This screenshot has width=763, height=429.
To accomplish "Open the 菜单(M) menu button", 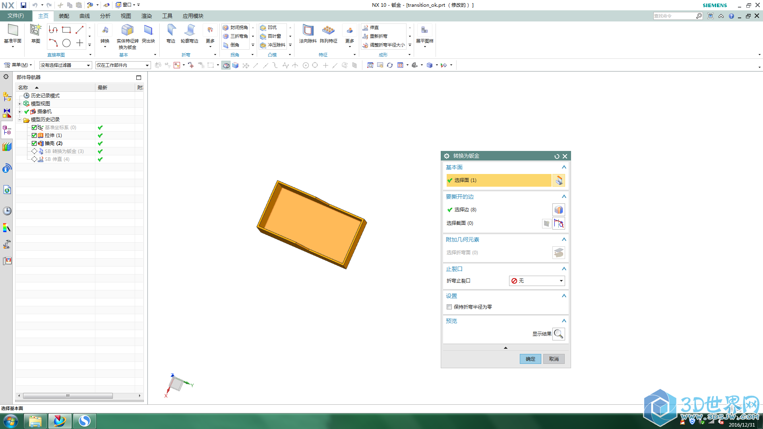I will 18,65.
